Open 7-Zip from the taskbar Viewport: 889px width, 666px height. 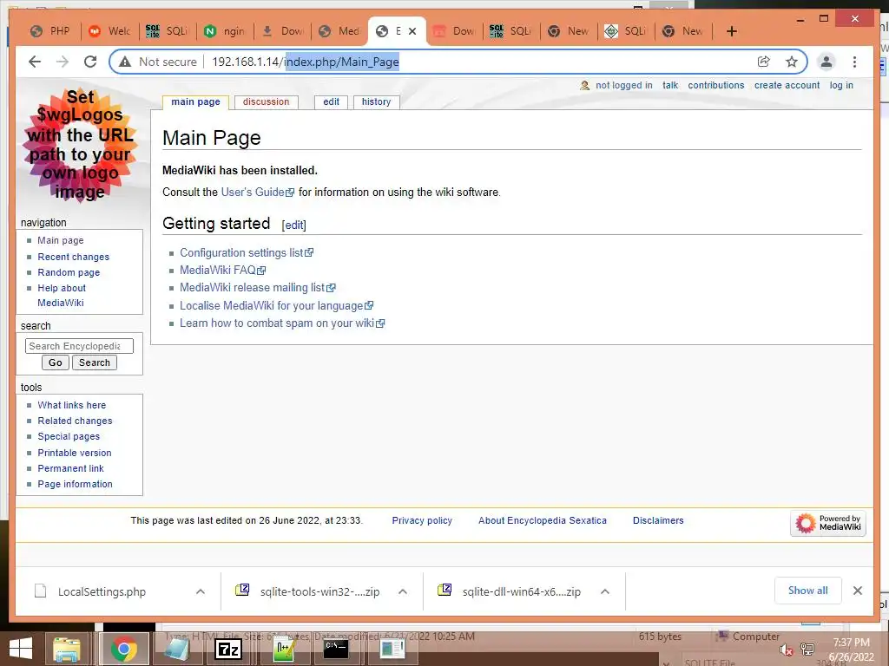pyautogui.click(x=228, y=649)
